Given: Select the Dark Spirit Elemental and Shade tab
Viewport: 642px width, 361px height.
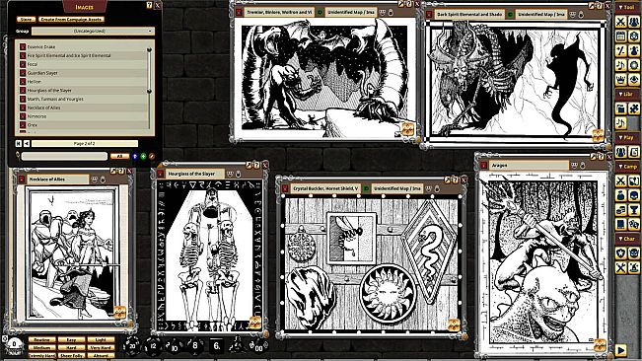Looking at the screenshot, I should pyautogui.click(x=469, y=15).
